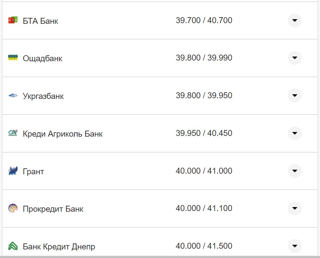Expand the Ощадбанк rate details
Image resolution: width=320 pixels, height=258 pixels.
pyautogui.click(x=294, y=58)
